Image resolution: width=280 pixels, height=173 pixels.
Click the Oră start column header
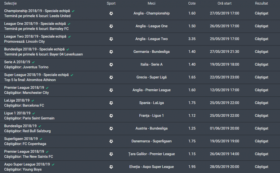point(224,3)
